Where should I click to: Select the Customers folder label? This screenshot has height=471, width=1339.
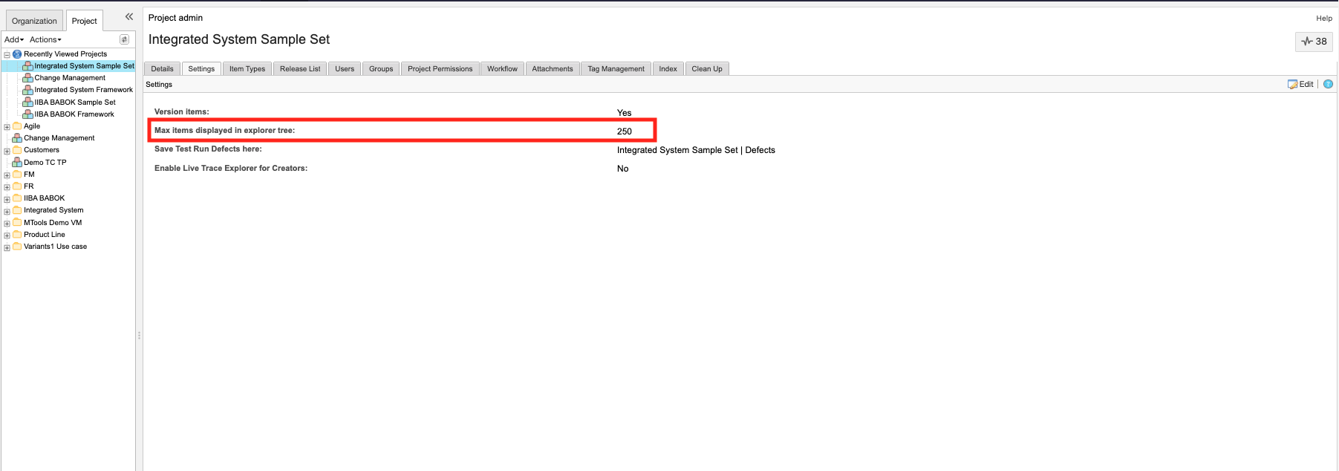42,150
